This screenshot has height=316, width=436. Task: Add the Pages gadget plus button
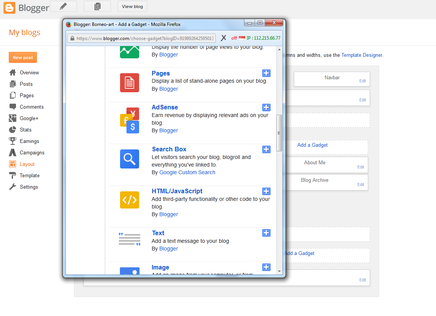[x=266, y=73]
